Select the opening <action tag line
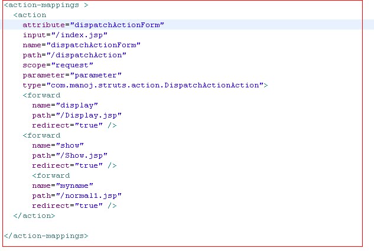The height and width of the screenshot is (251, 374). [30, 15]
